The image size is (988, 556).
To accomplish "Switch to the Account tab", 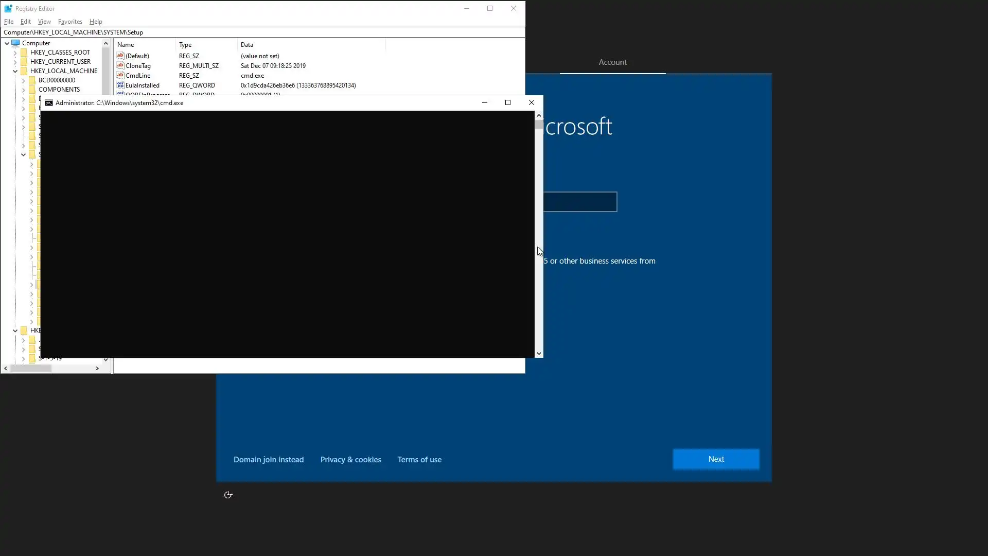I will click(612, 62).
